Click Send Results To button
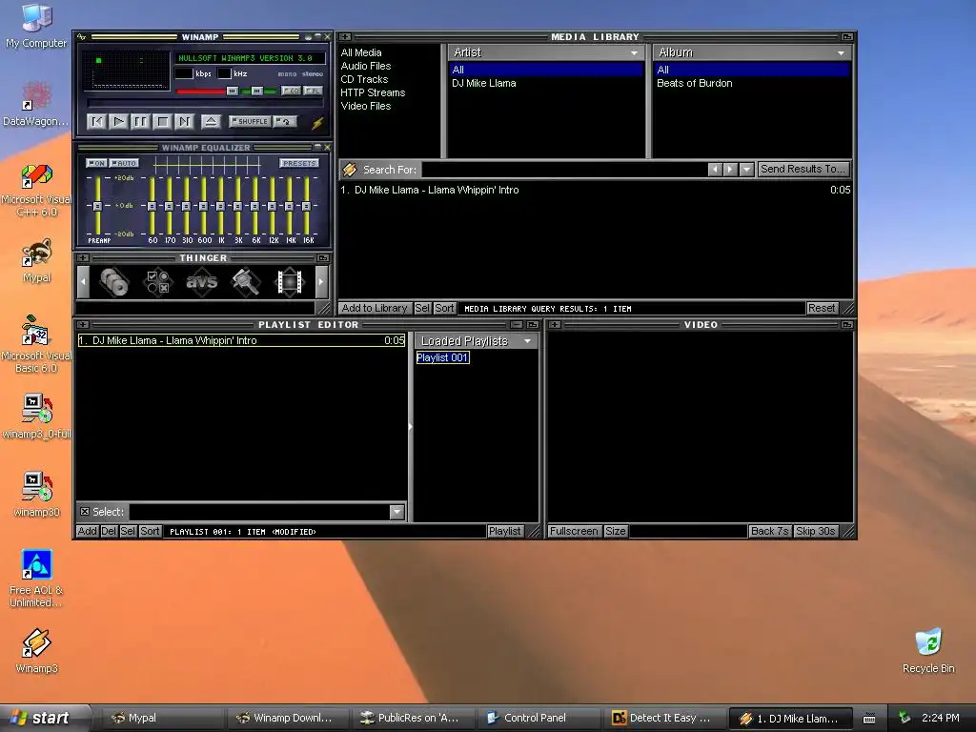976x732 pixels. click(x=803, y=169)
